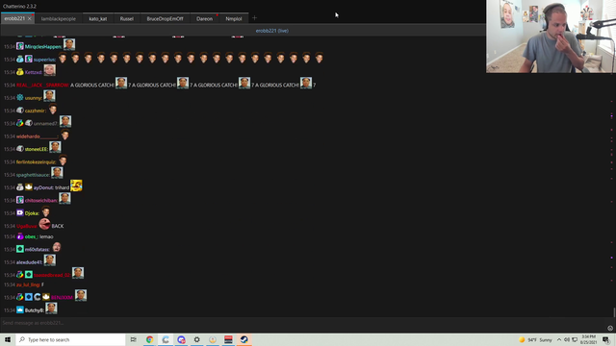
Task: Open Steam from the taskbar
Action: pyautogui.click(x=244, y=339)
